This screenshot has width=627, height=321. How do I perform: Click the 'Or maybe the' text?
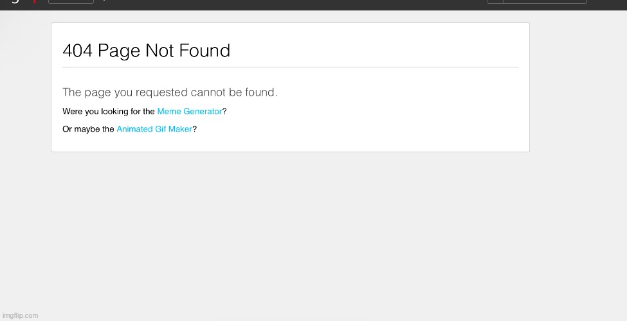[x=88, y=129]
